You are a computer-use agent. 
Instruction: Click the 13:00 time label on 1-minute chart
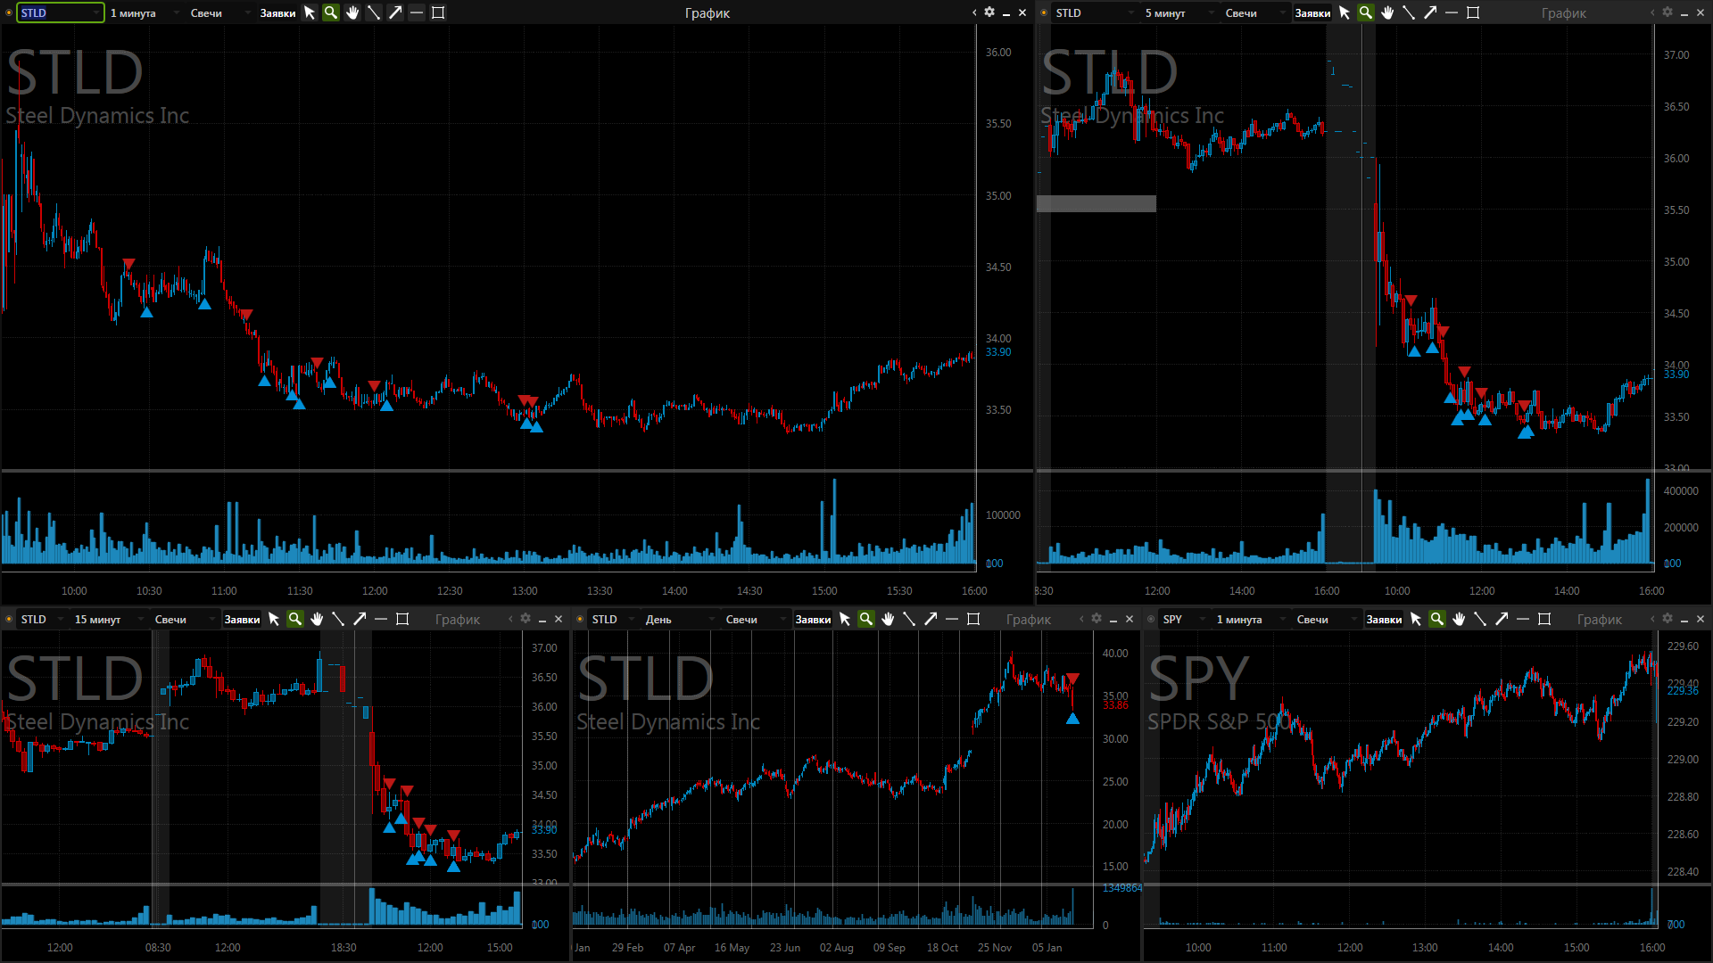pyautogui.click(x=525, y=591)
